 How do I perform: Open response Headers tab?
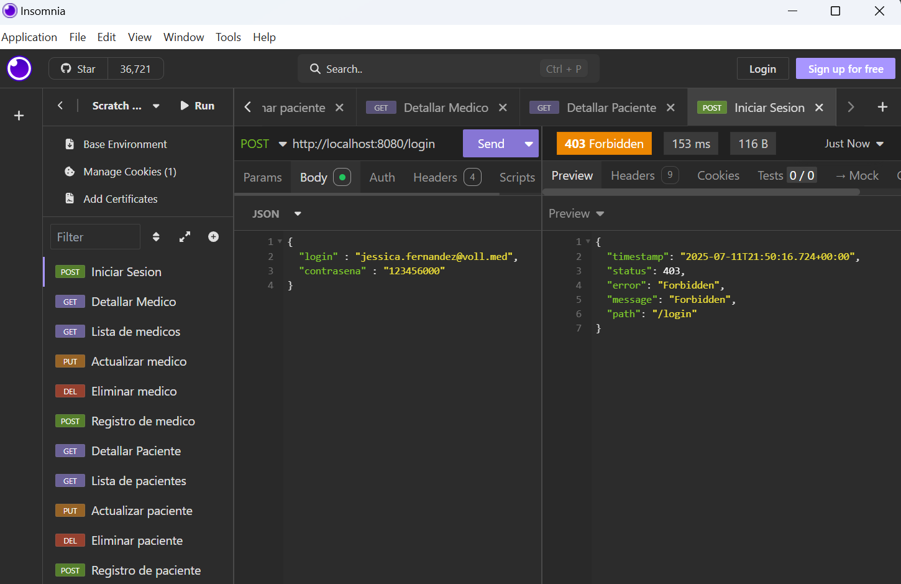tap(644, 175)
